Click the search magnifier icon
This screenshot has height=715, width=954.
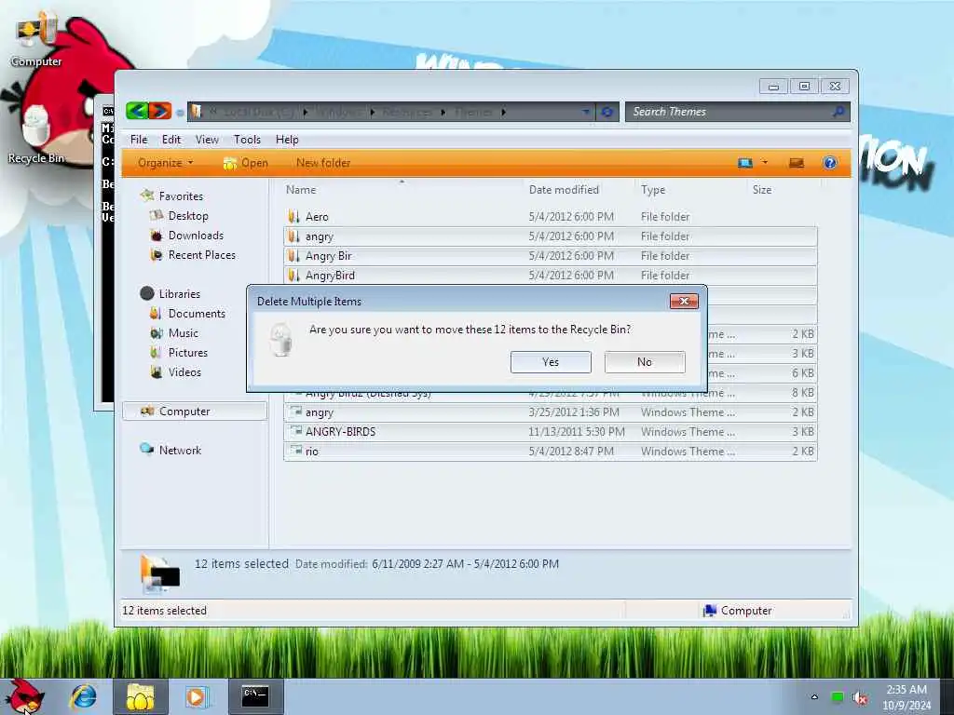pos(839,112)
